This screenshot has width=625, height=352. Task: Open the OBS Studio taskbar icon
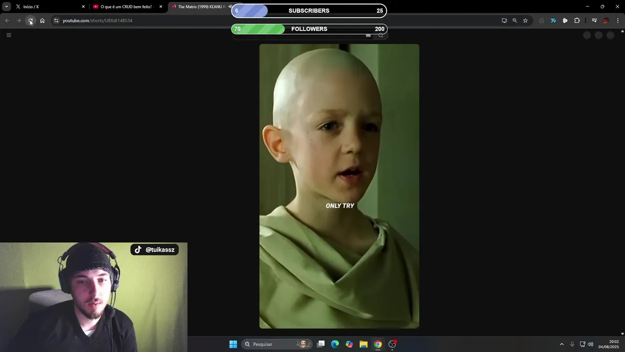392,344
